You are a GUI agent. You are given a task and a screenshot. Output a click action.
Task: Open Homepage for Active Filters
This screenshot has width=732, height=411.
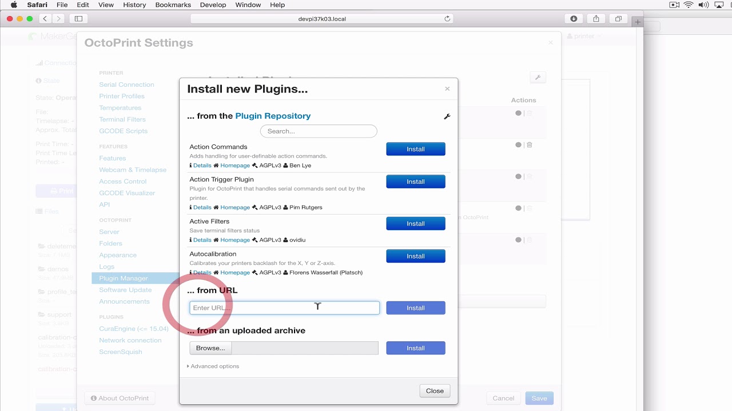tap(235, 240)
